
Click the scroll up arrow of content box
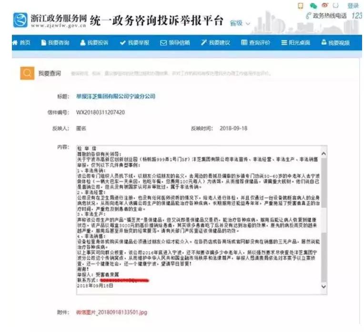(324, 154)
